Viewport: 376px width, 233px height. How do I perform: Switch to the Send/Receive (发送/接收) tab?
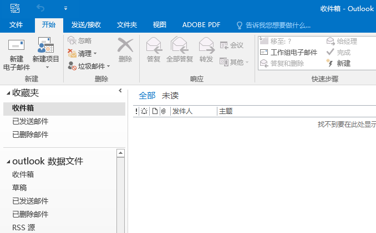[86, 25]
